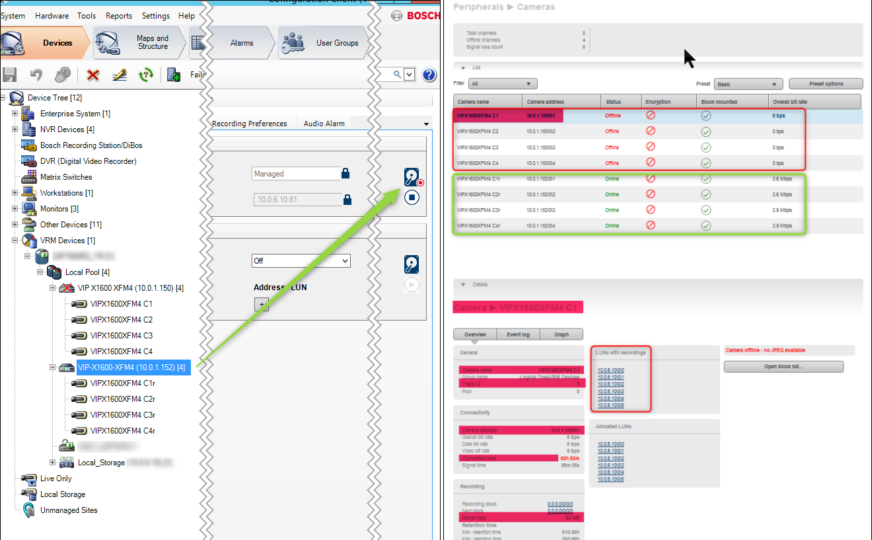Click the Enterprise System icon
This screenshot has width=872, height=540.
[x=28, y=113]
